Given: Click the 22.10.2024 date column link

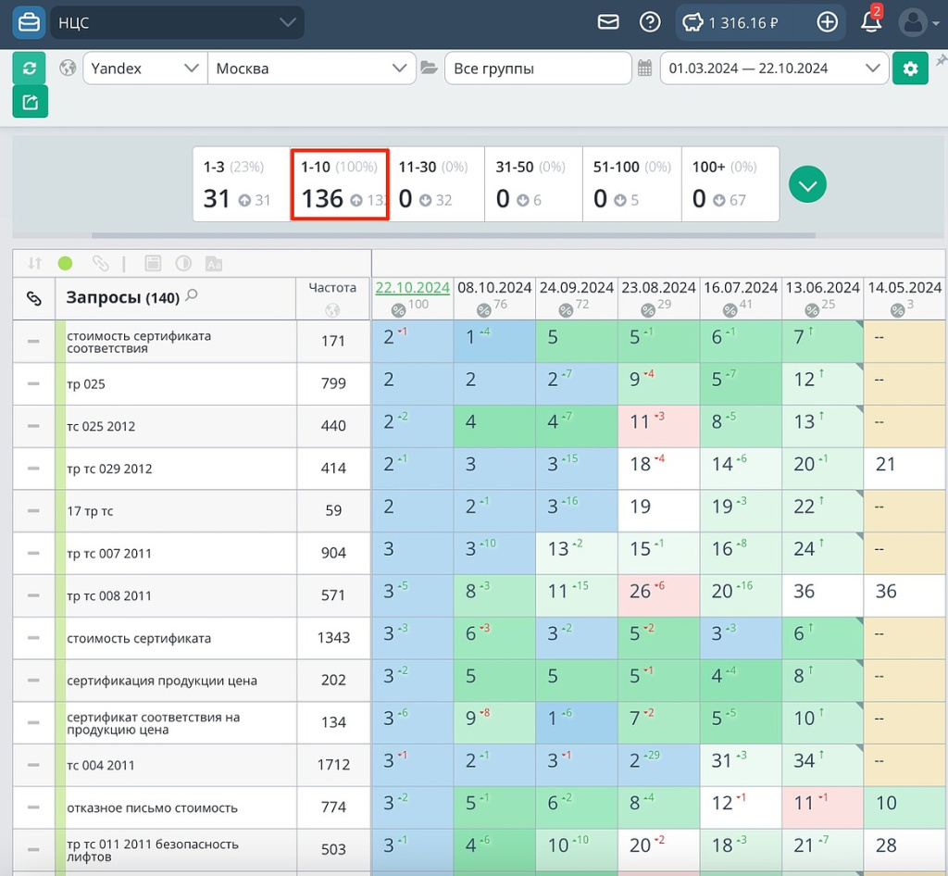Looking at the screenshot, I should pyautogui.click(x=412, y=288).
